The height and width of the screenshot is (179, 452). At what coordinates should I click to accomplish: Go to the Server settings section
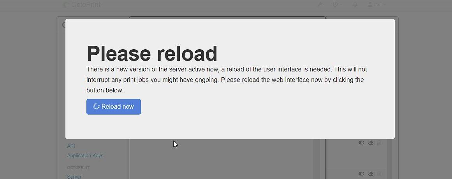tap(74, 176)
